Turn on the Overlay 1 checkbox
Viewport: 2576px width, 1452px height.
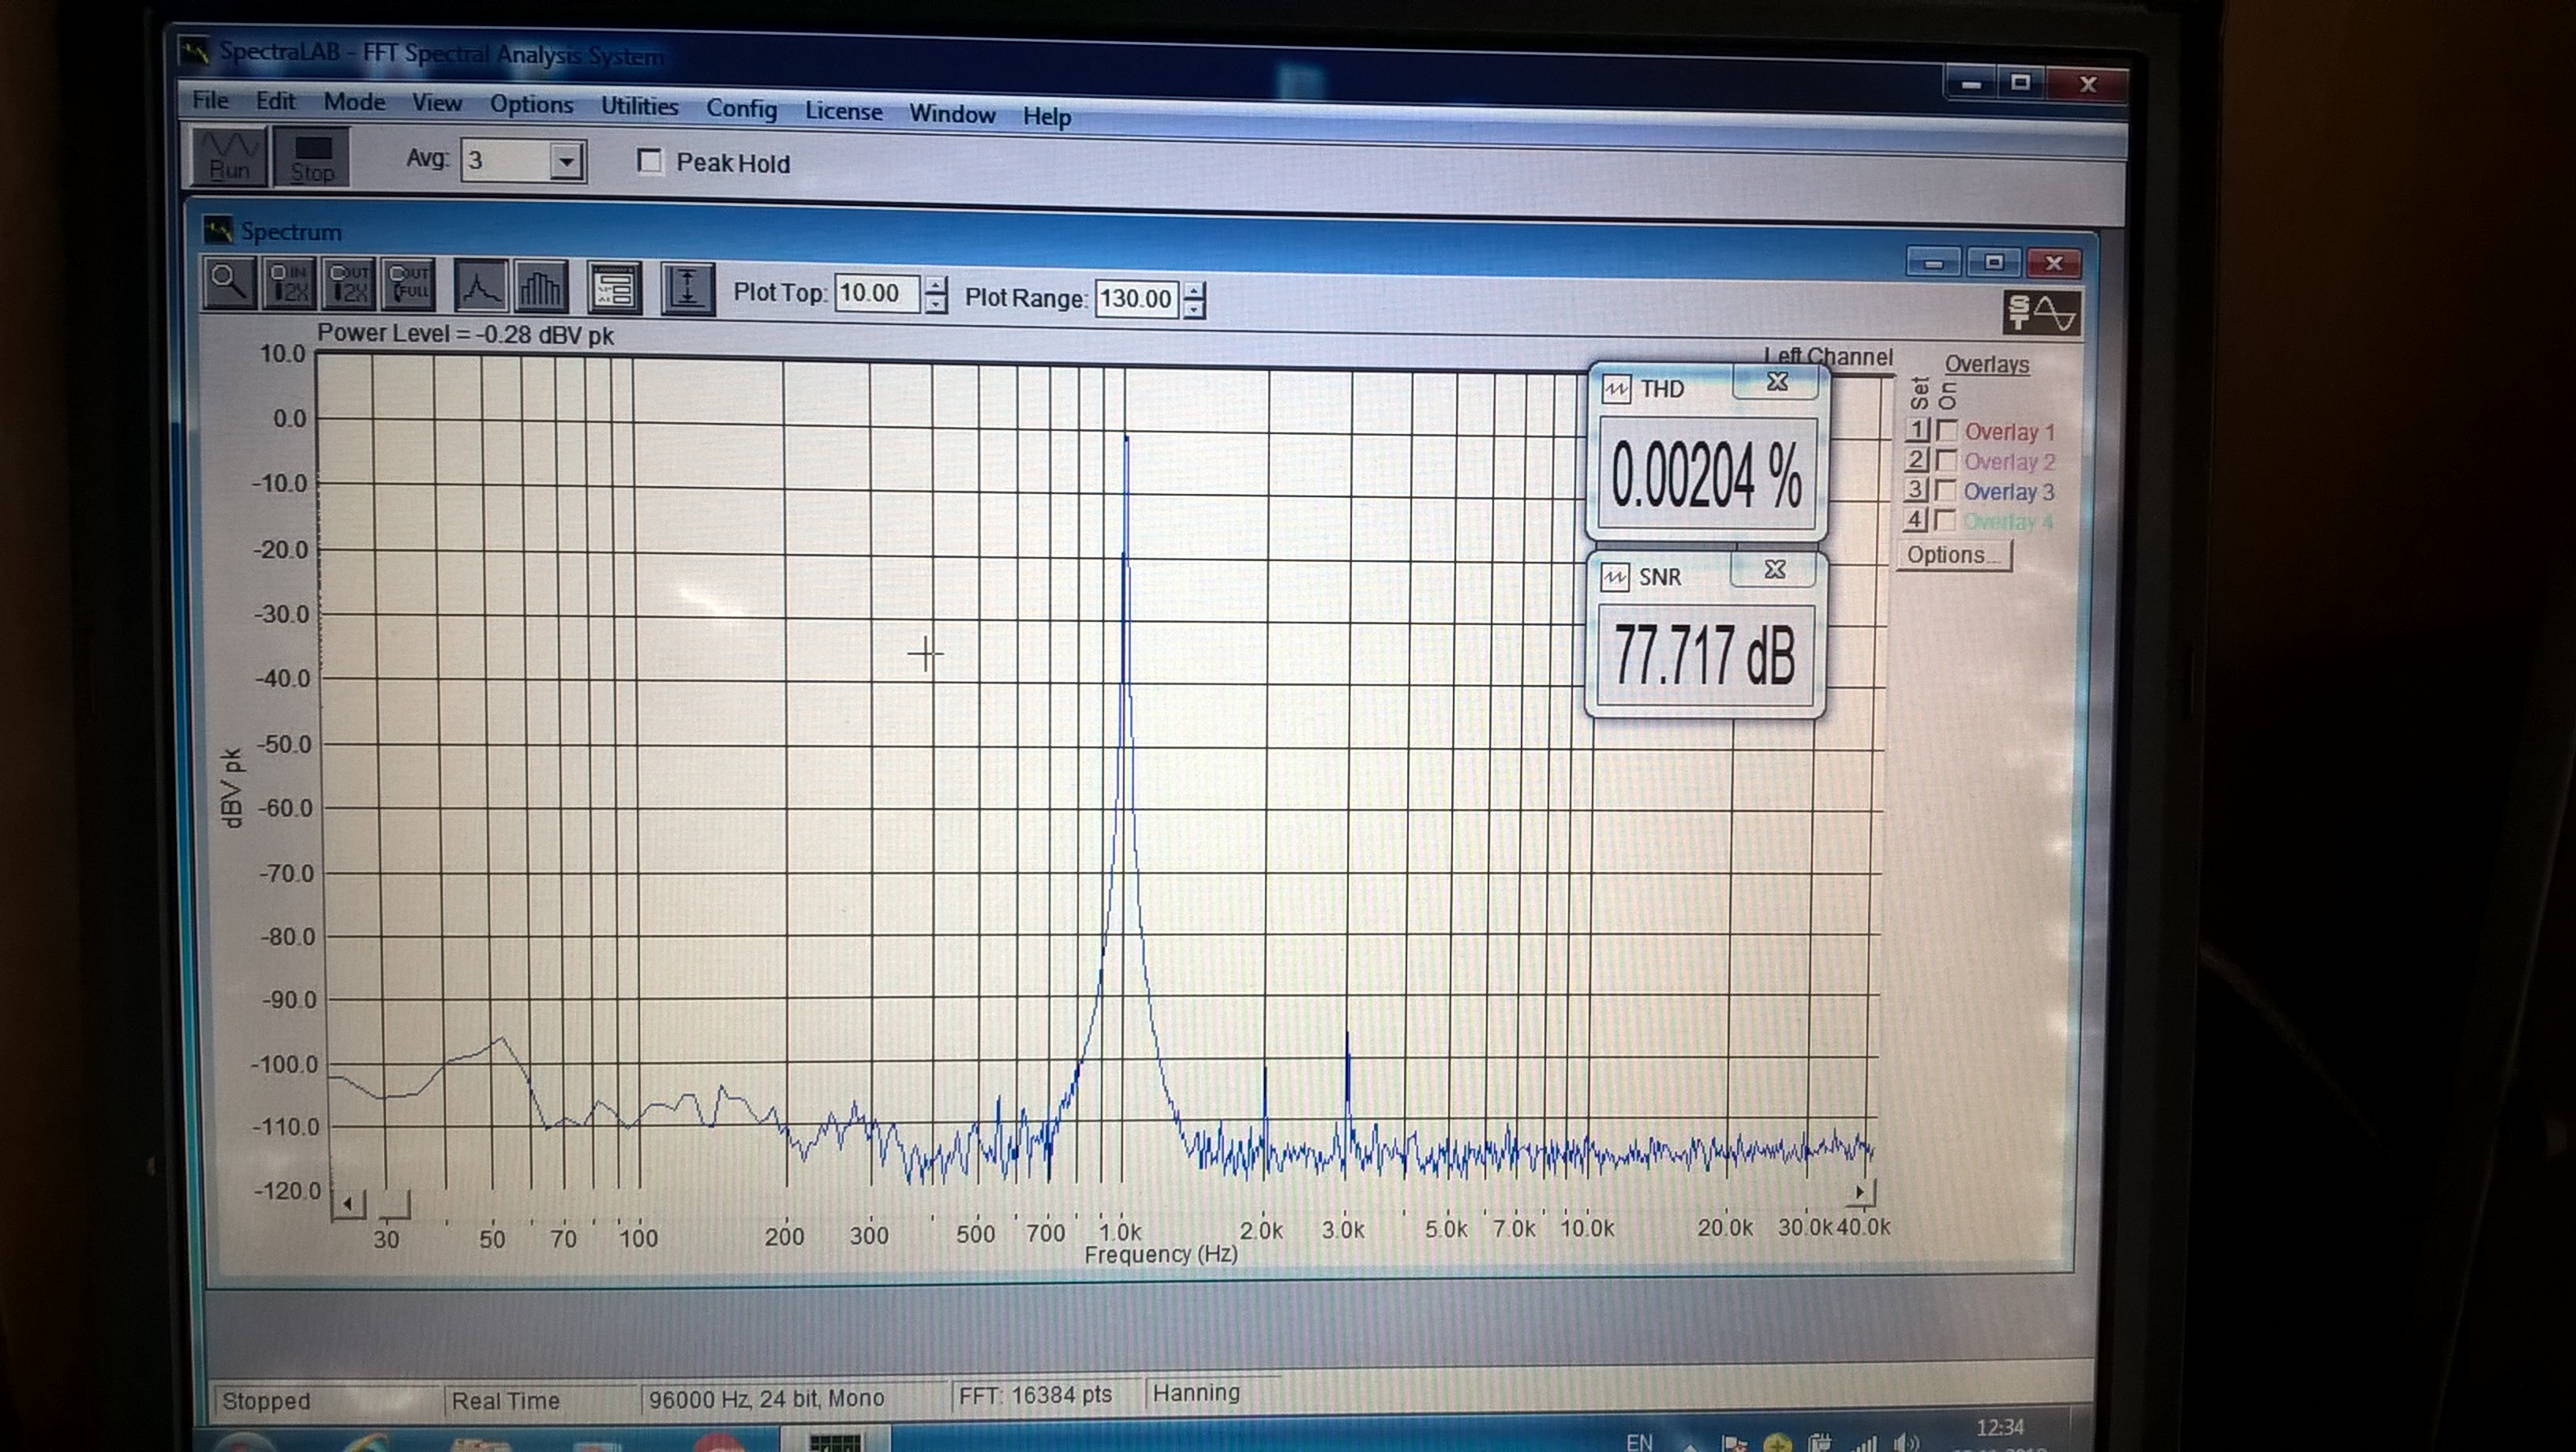click(1946, 431)
